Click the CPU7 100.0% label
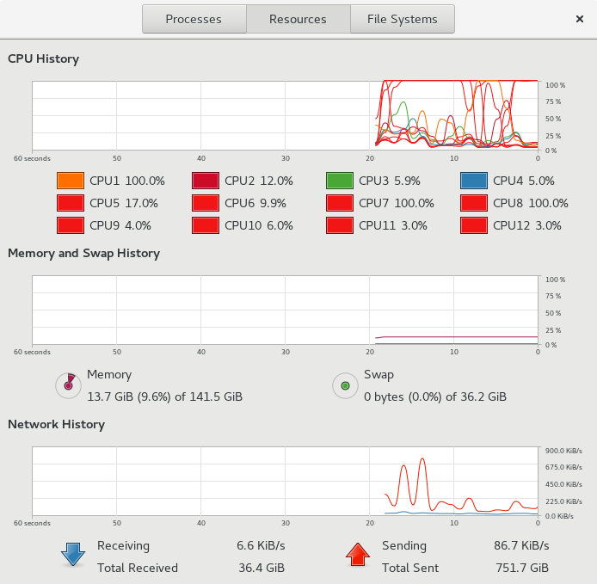The height and width of the screenshot is (584, 597). 397,203
